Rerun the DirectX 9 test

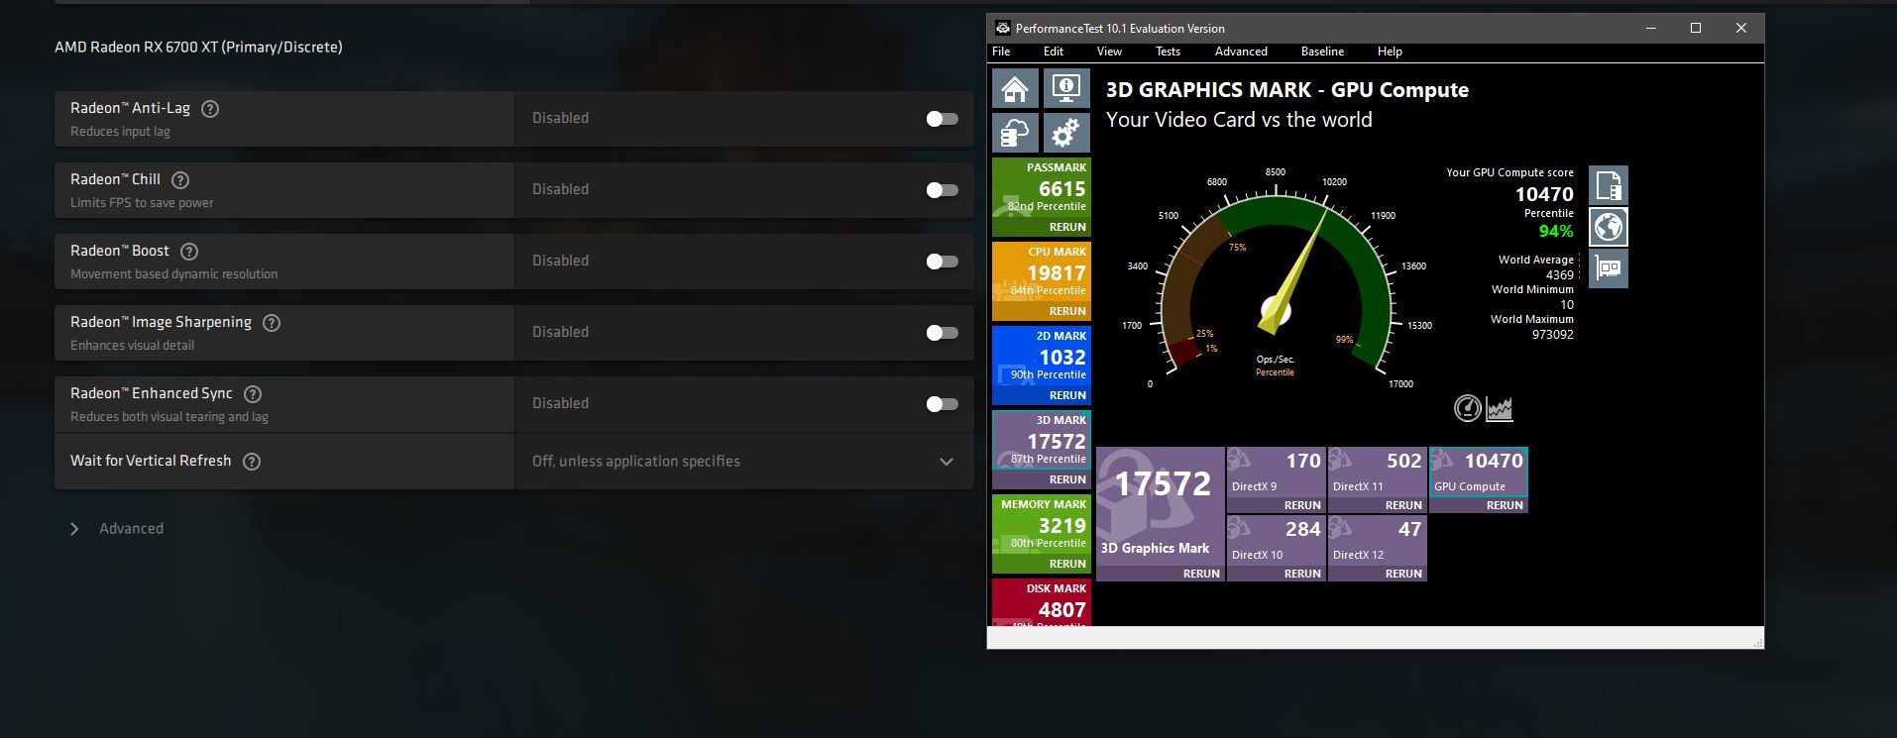[1302, 505]
